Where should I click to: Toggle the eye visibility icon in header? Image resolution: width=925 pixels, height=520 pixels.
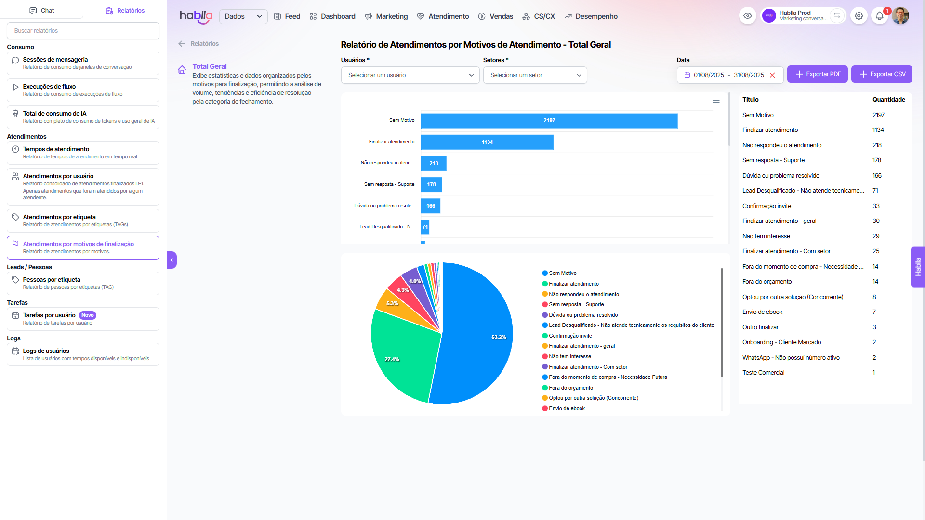click(x=747, y=16)
